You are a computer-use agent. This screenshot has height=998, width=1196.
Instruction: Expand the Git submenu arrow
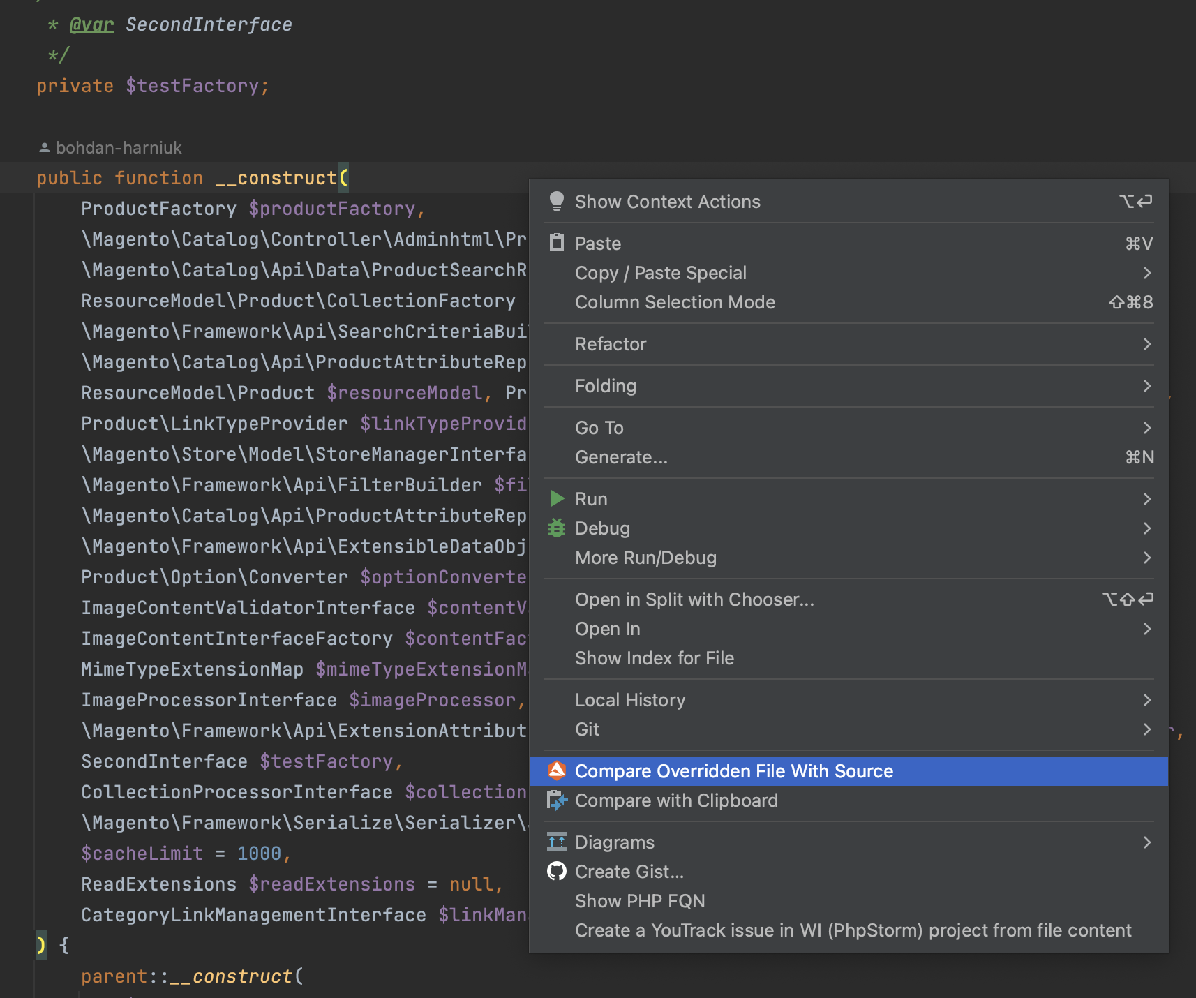[x=1146, y=729]
